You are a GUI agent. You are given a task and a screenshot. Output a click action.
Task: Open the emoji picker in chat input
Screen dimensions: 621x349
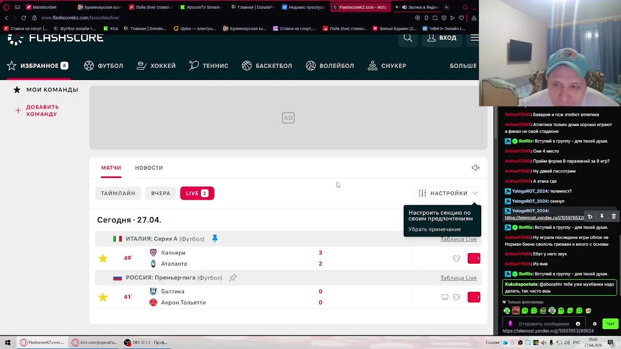tap(578, 324)
